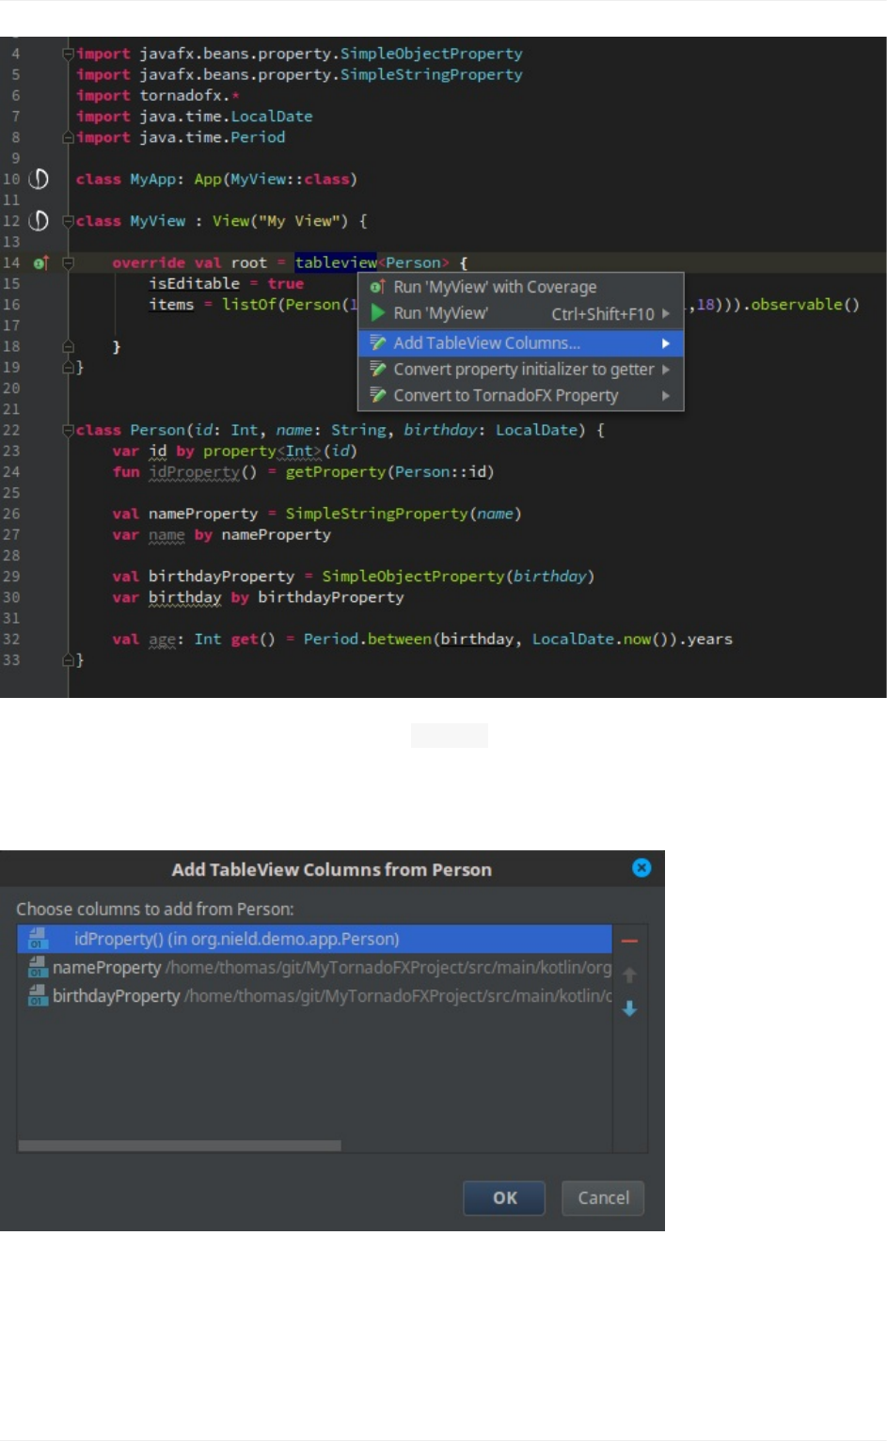This screenshot has height=1441, width=887.
Task: Click the gutter icon beside MyView class
Action: pos(39,221)
